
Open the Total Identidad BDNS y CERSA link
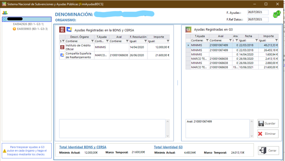pyautogui.click(x=83, y=147)
